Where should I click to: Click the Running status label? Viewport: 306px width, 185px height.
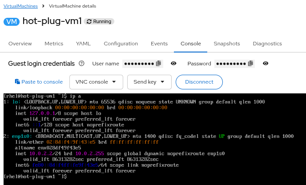[x=99, y=21]
